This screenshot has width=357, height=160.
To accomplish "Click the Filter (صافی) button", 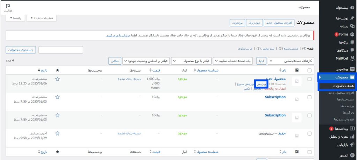I will click(x=115, y=61).
